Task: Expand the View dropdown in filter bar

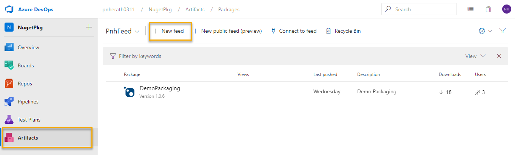Action: [475, 56]
